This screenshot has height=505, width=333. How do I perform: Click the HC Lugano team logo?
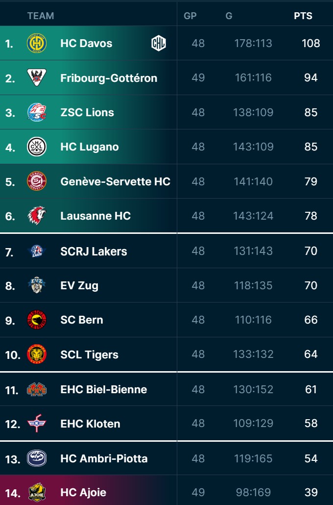coord(37,147)
